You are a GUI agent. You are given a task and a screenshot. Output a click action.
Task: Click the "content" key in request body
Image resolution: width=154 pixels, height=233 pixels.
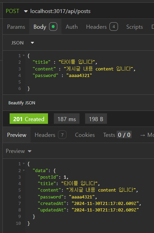click(x=44, y=69)
